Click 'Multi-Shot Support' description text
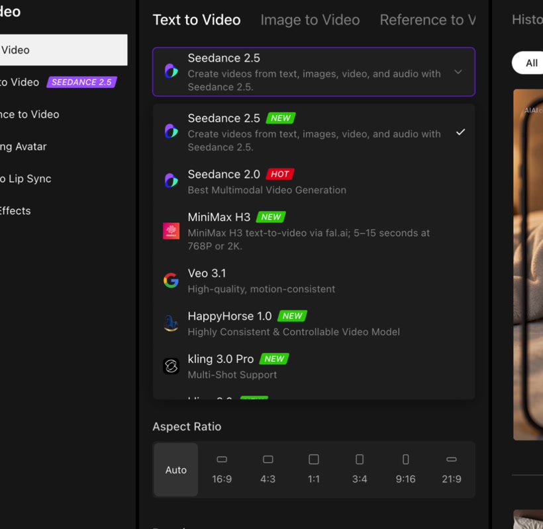Screen dimensions: 543x529 point(232,374)
